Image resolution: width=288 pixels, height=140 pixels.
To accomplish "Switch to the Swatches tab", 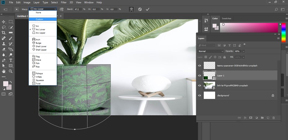I will [x=226, y=19].
